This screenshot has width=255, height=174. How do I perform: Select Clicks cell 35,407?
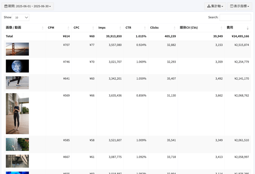click(x=171, y=79)
